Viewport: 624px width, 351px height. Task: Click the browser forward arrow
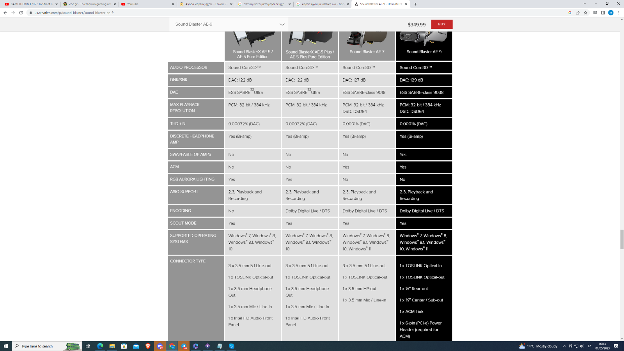click(13, 12)
